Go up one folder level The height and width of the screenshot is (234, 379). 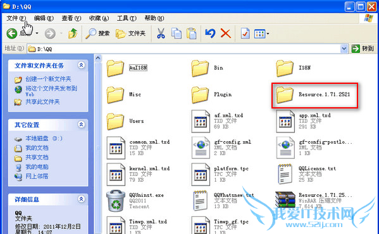tap(73, 33)
